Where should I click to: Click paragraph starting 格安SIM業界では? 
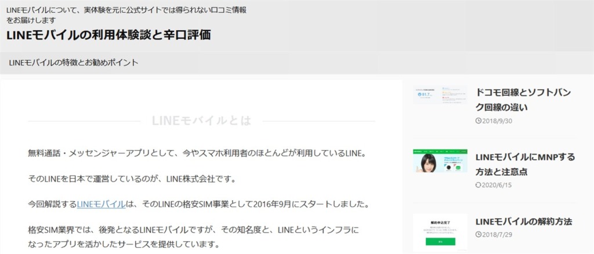[x=193, y=236]
